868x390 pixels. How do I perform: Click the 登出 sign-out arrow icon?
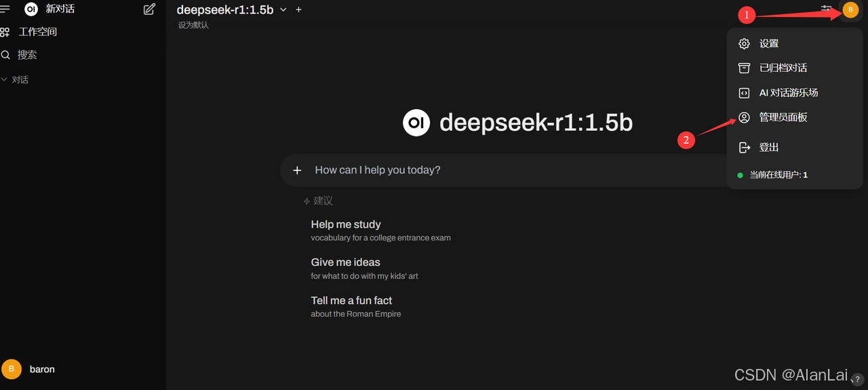click(744, 147)
